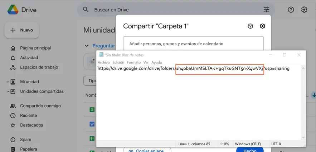Open the Edición menu in Notepad
316x152 pixels.
tap(118, 62)
